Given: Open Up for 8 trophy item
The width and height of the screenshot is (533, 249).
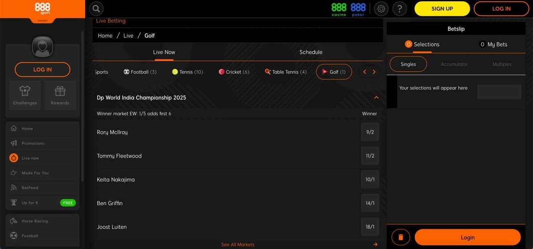Looking at the screenshot, I should pyautogui.click(x=43, y=203).
